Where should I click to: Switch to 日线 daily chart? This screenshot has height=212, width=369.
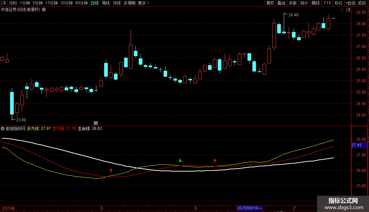(x=95, y=3)
